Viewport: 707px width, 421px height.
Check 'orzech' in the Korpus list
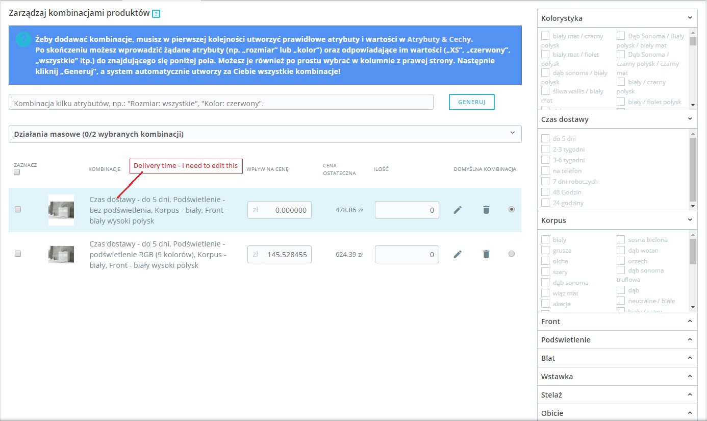pos(621,261)
